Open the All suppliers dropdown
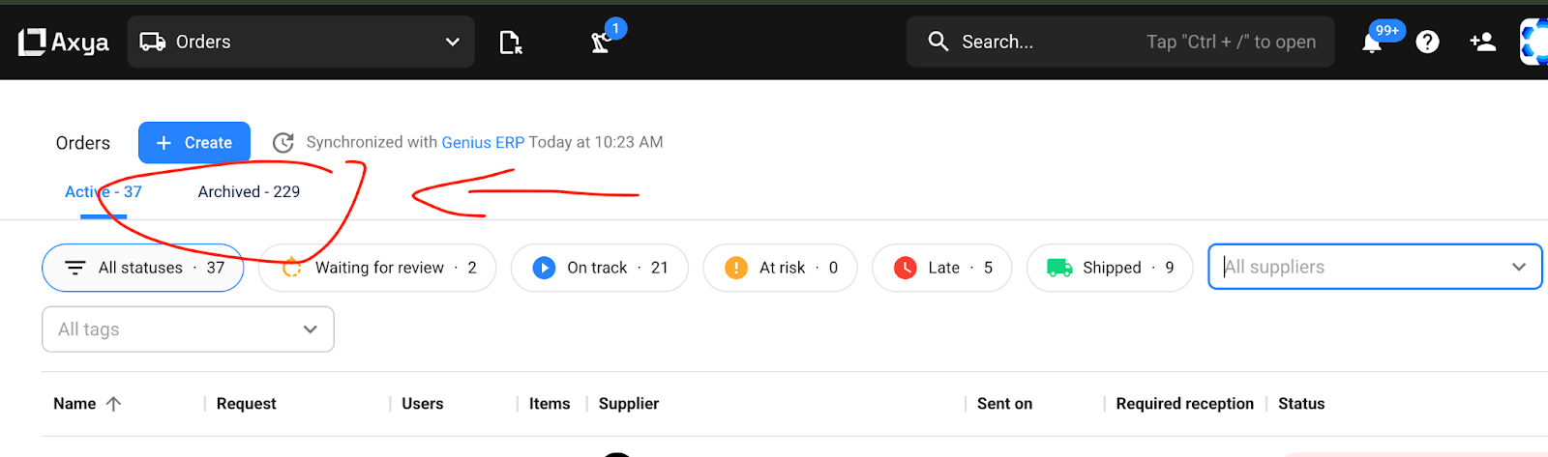This screenshot has height=457, width=1548. click(x=1374, y=267)
